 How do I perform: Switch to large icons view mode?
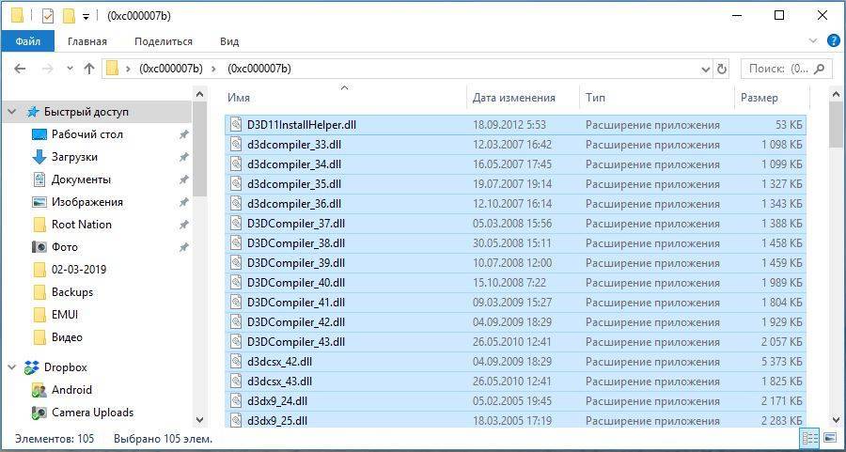pyautogui.click(x=830, y=438)
